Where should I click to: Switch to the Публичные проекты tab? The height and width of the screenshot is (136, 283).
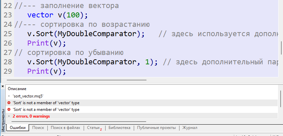click(156, 128)
